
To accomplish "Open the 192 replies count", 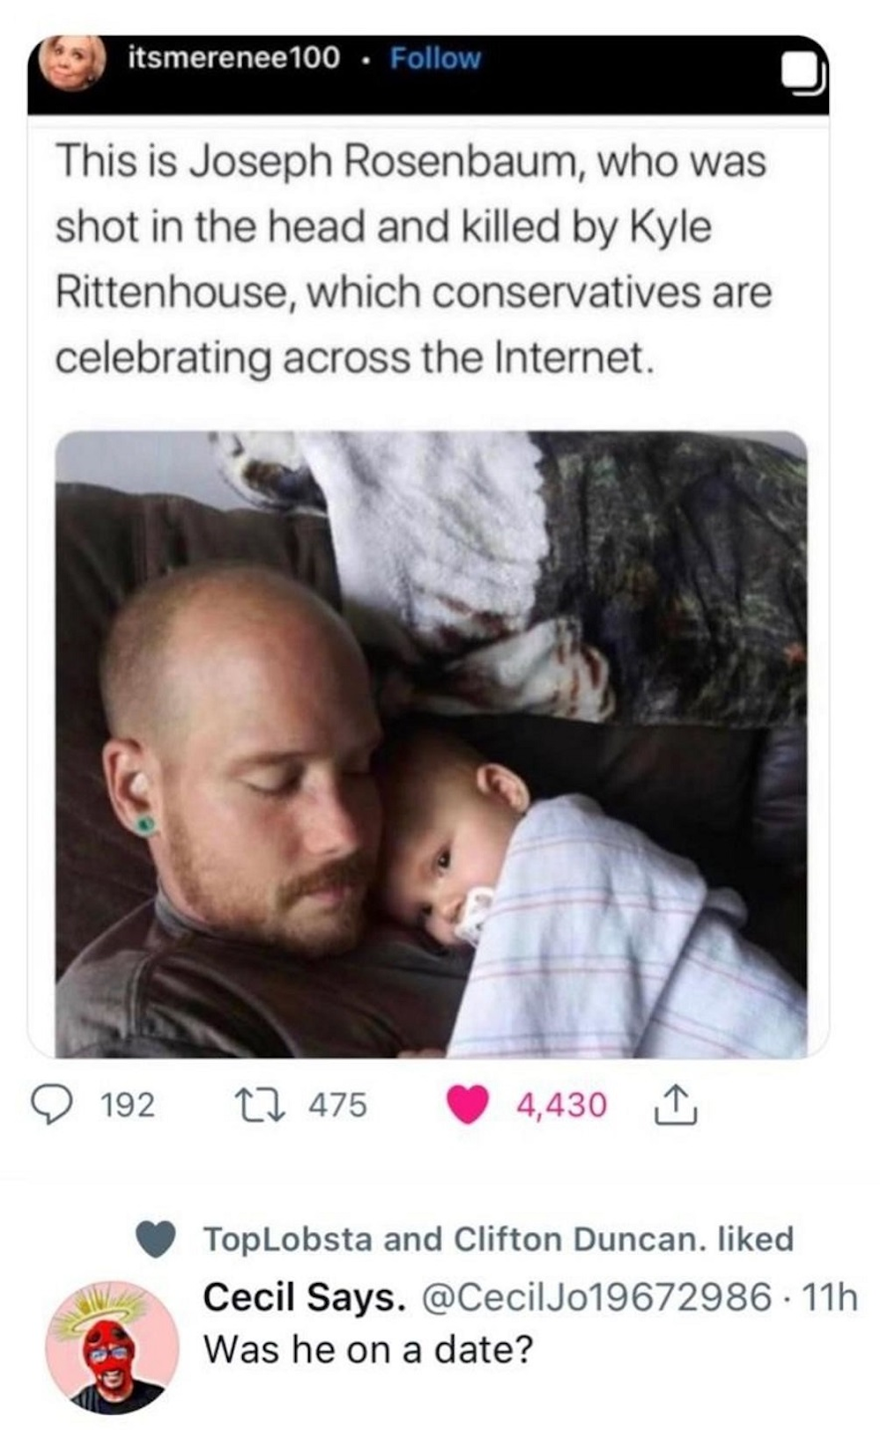I will (128, 1104).
